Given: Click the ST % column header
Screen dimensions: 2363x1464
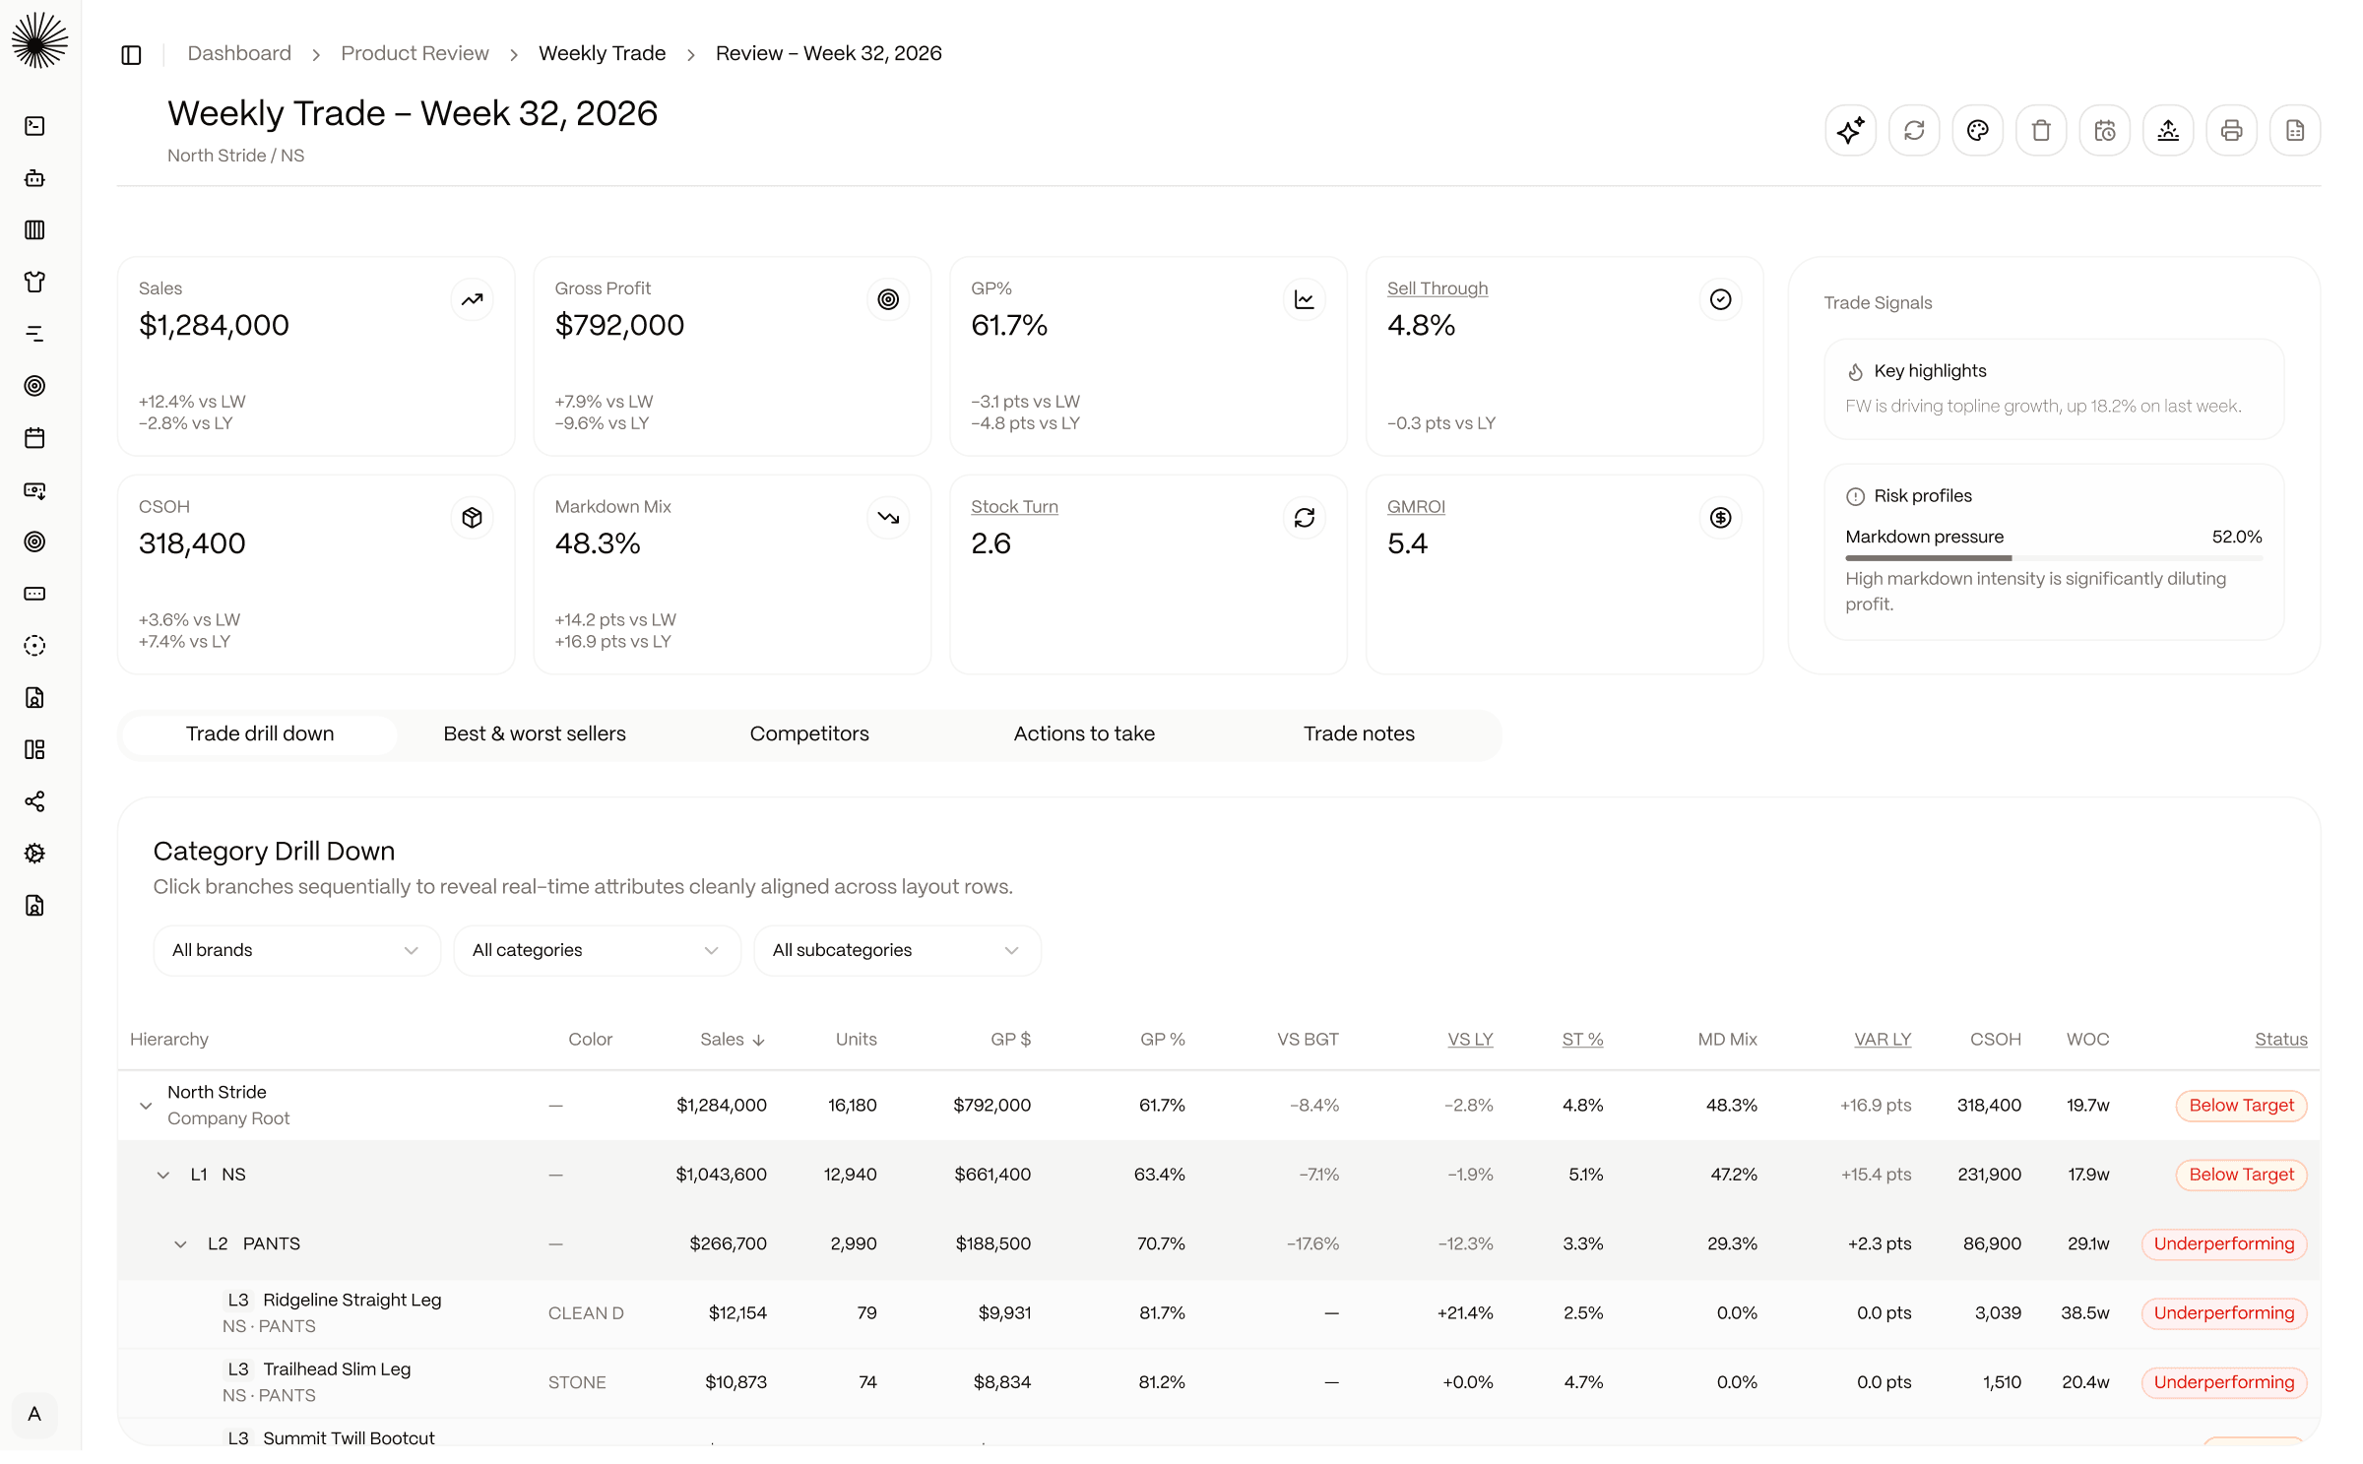Looking at the screenshot, I should 1582,1040.
